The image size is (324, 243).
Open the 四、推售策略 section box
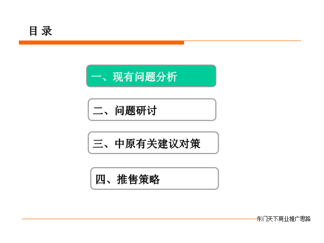point(154,179)
